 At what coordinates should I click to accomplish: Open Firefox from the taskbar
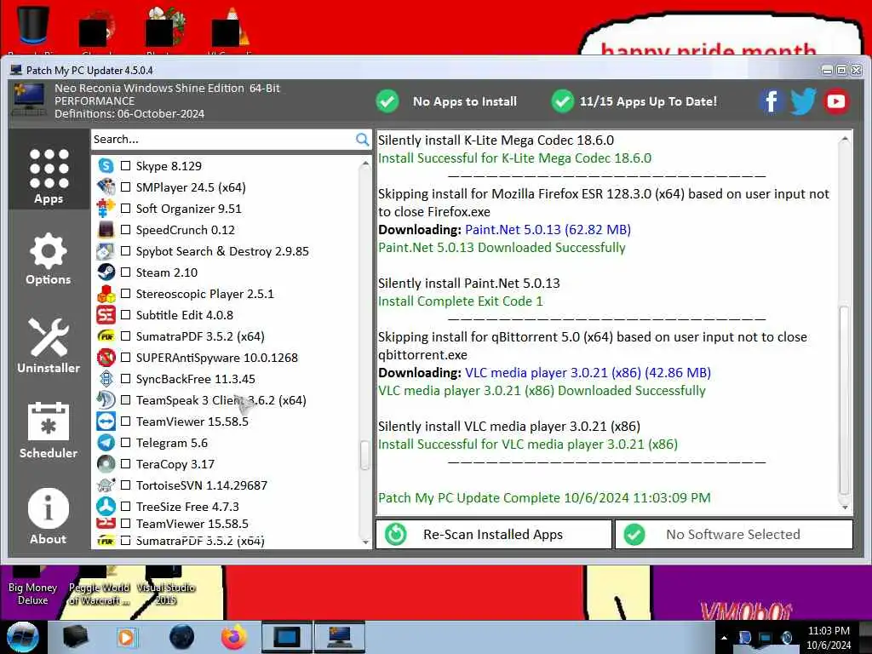click(233, 637)
